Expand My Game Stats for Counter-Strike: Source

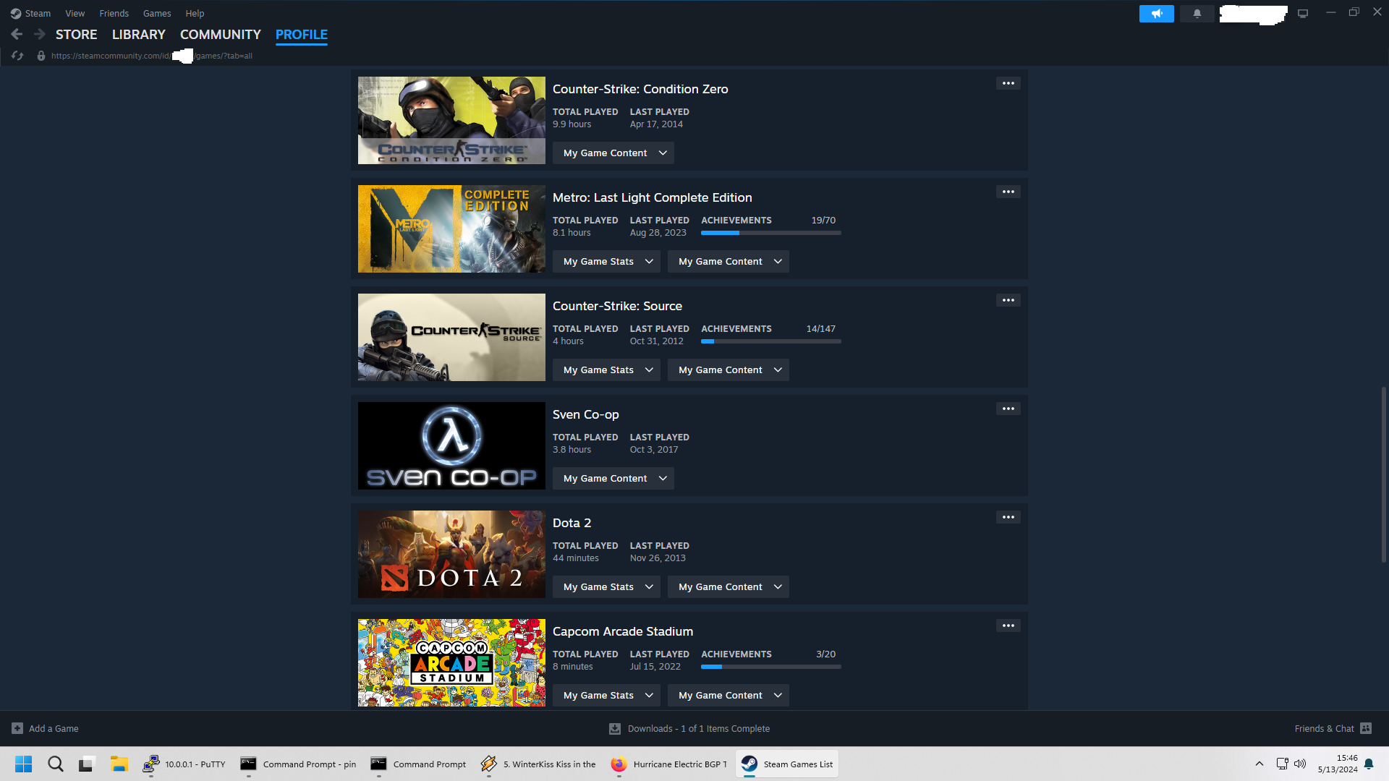click(606, 370)
